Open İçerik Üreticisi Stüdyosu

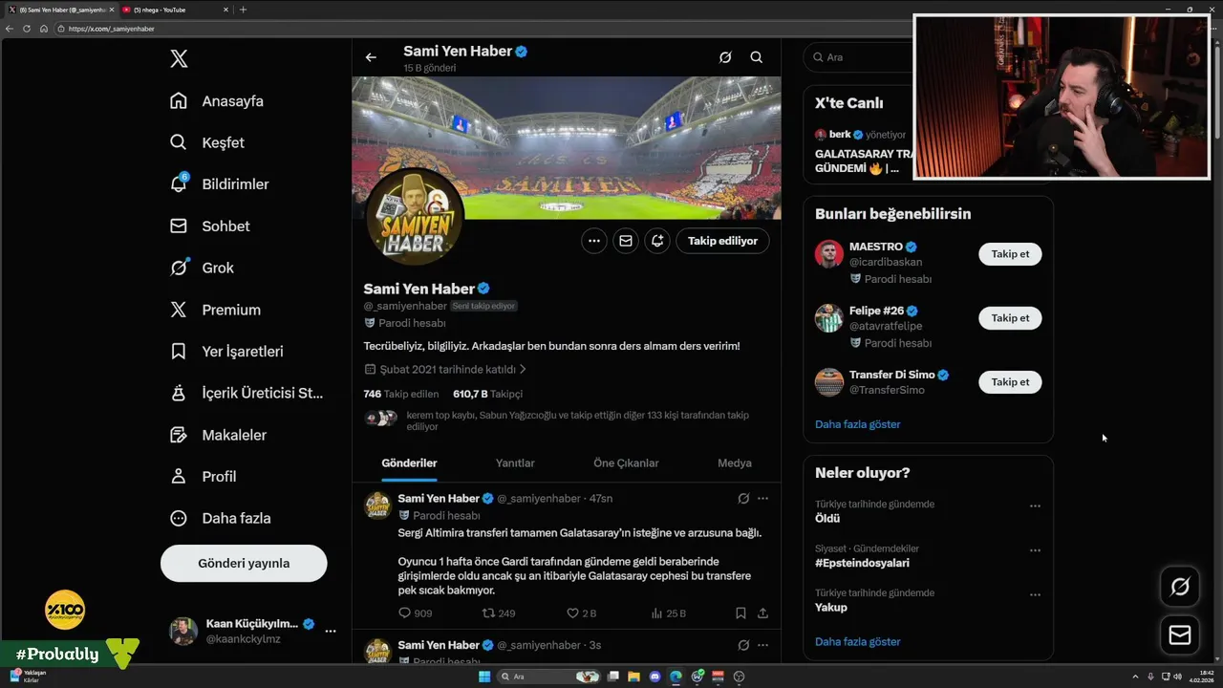pyautogui.click(x=247, y=393)
